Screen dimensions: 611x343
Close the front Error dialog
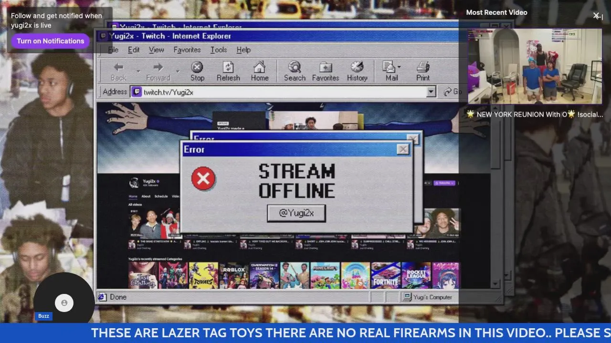pyautogui.click(x=403, y=149)
